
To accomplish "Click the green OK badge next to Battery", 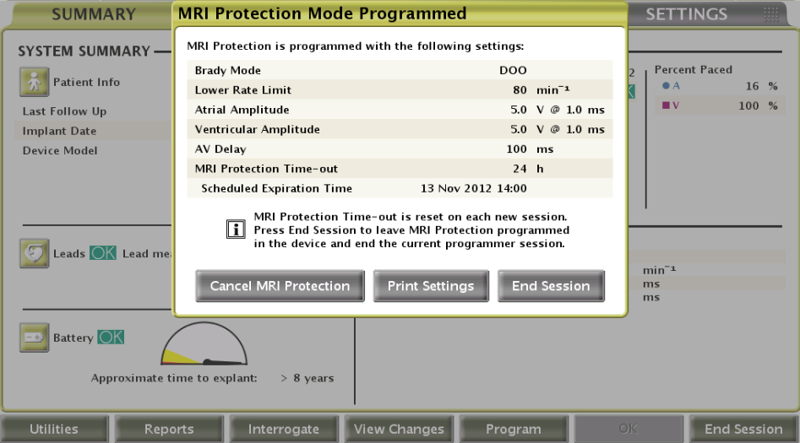I will point(110,338).
